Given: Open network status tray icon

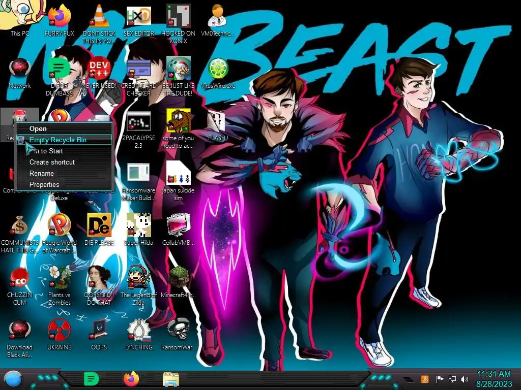Looking at the screenshot, I should coord(452,379).
